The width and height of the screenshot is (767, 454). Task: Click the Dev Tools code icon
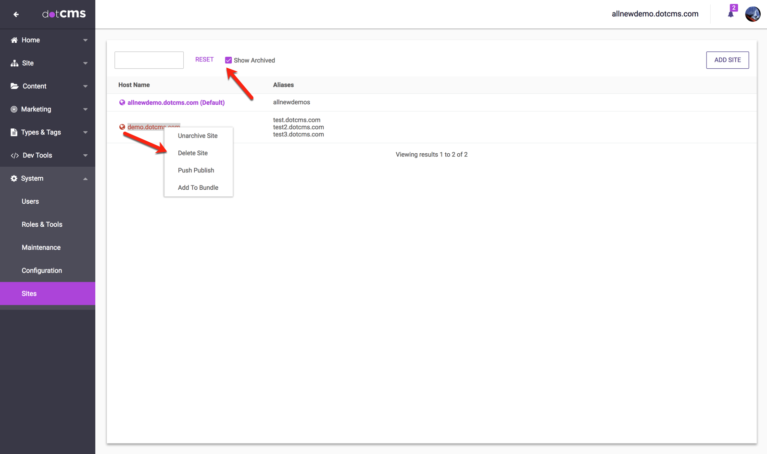pos(14,156)
